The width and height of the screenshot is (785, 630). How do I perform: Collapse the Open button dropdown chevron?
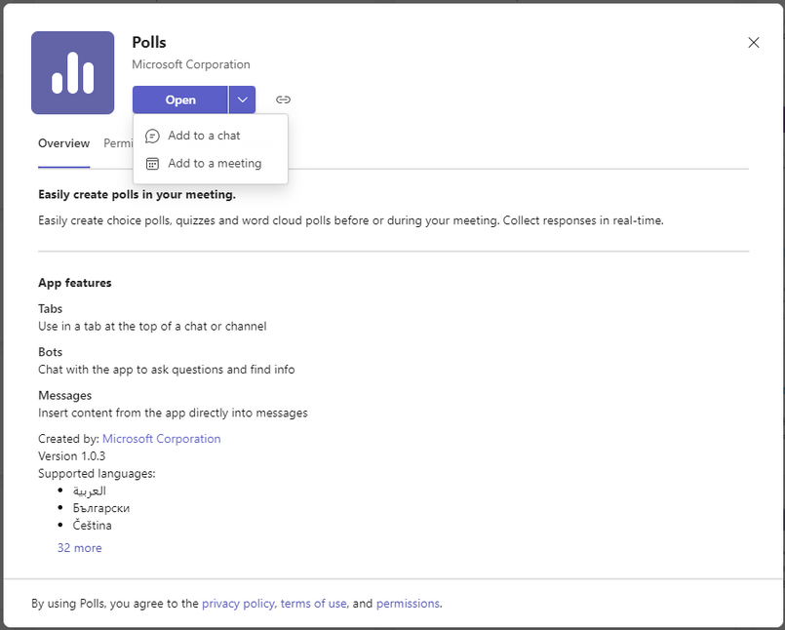pos(242,99)
